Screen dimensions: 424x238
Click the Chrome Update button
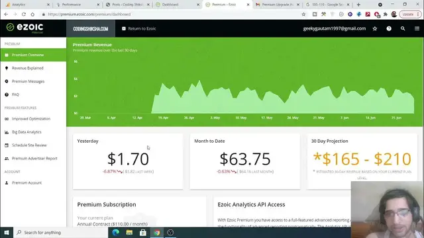[x=410, y=14]
